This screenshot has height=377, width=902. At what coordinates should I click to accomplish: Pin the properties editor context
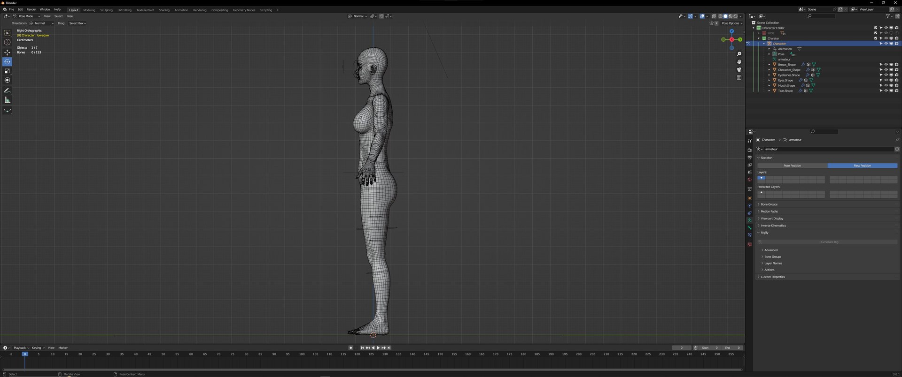click(897, 140)
